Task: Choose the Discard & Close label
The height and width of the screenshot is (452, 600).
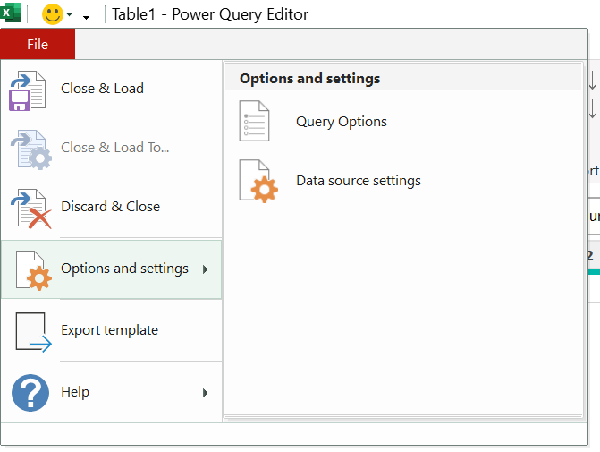Action: click(110, 207)
